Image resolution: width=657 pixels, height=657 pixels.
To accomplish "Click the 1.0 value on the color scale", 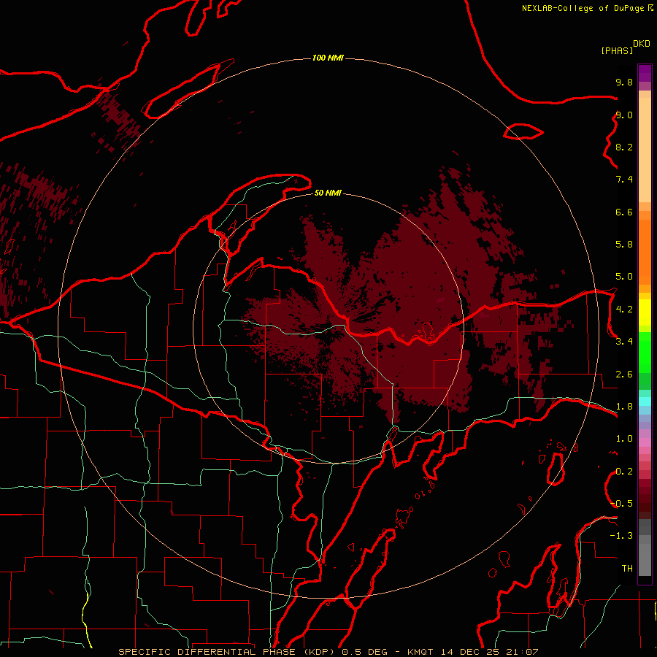I will point(624,439).
